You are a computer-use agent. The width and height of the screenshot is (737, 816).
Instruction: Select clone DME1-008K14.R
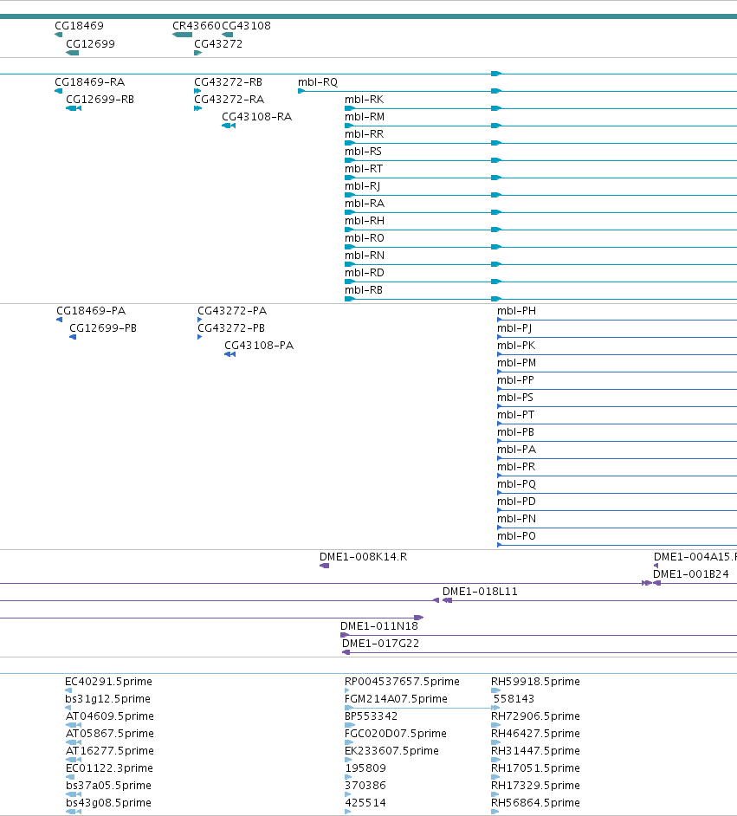point(363,557)
